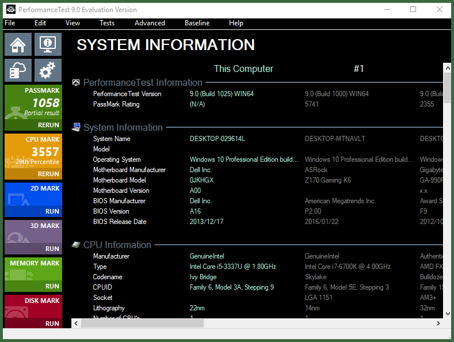Open the Advanced menu

[150, 23]
